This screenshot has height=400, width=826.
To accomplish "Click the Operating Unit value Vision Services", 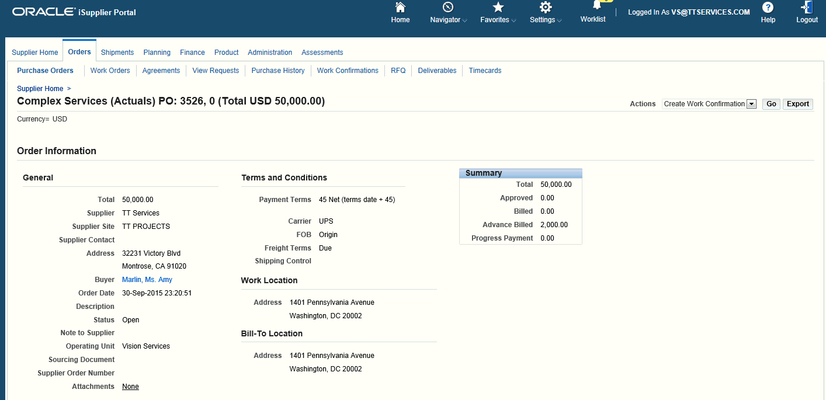I will [x=146, y=346].
